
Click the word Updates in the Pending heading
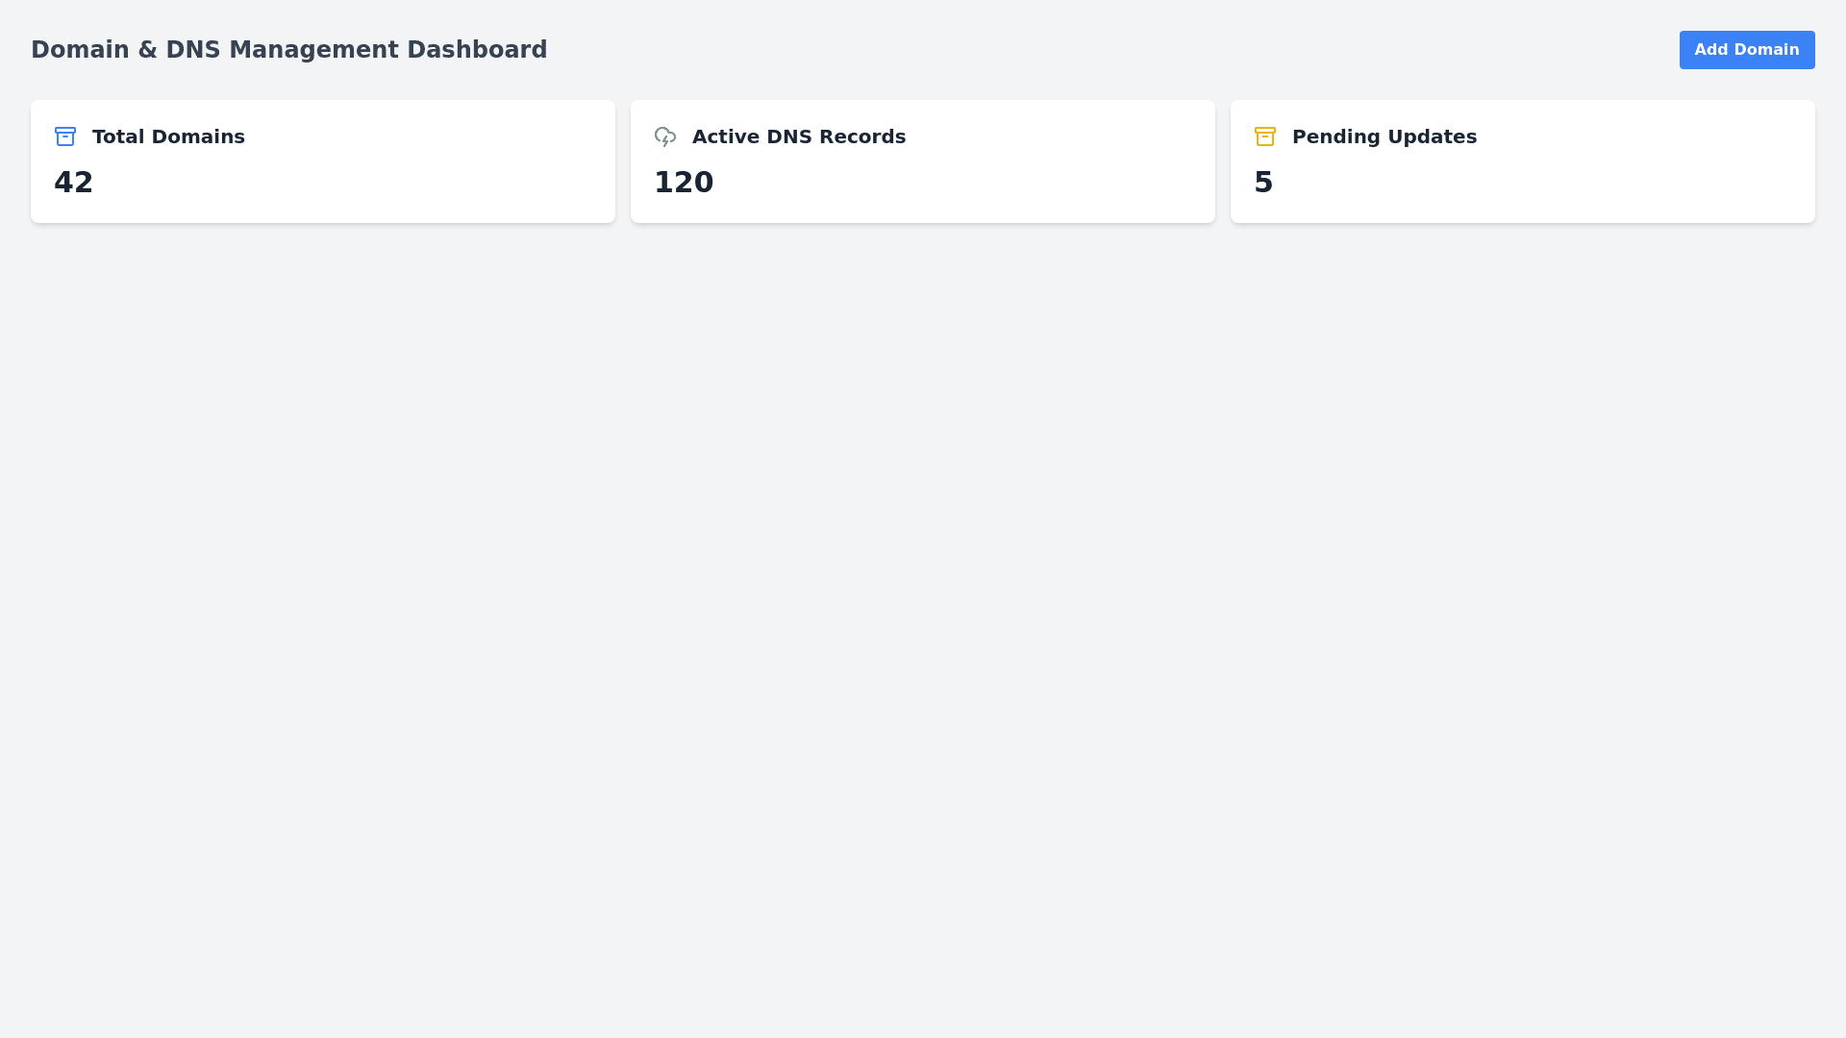tap(1433, 136)
